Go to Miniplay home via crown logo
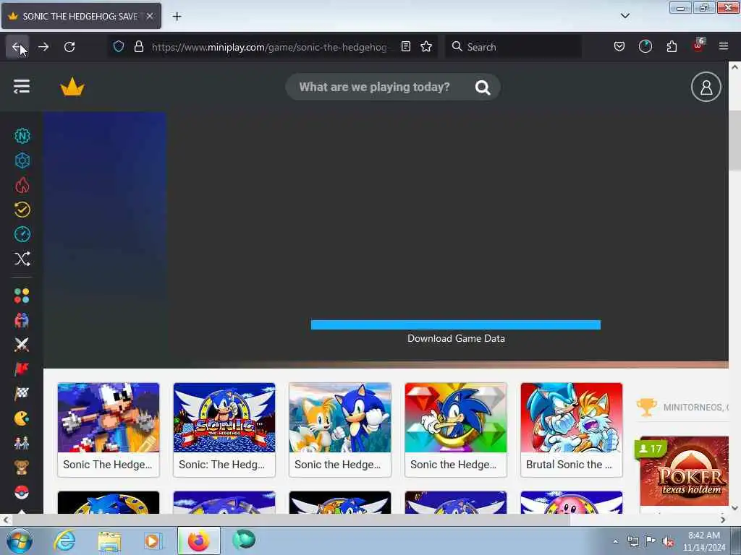The width and height of the screenshot is (741, 555). pos(72,87)
